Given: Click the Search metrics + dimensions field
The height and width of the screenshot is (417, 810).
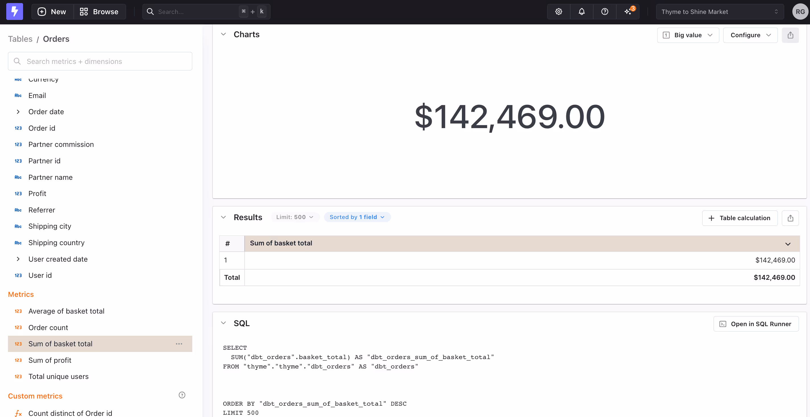Looking at the screenshot, I should click(100, 61).
